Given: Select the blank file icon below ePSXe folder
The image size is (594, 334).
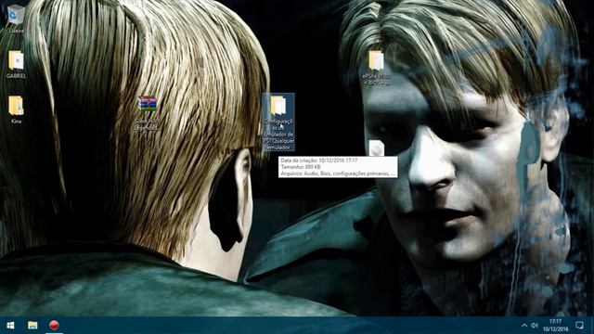Looking at the screenshot, I should click(x=377, y=148).
